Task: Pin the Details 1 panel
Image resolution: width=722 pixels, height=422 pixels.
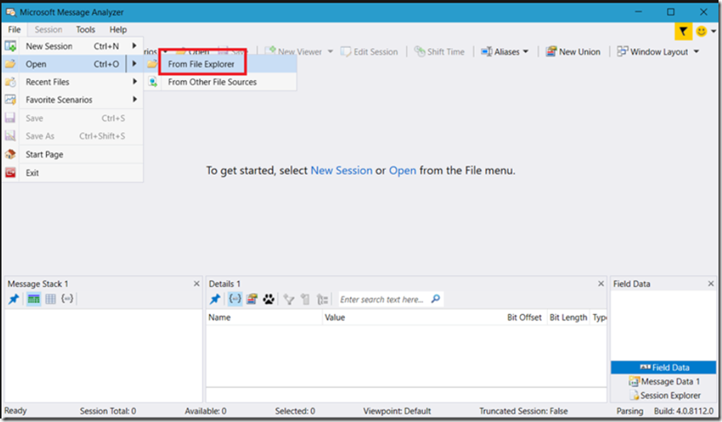Action: pyautogui.click(x=215, y=299)
